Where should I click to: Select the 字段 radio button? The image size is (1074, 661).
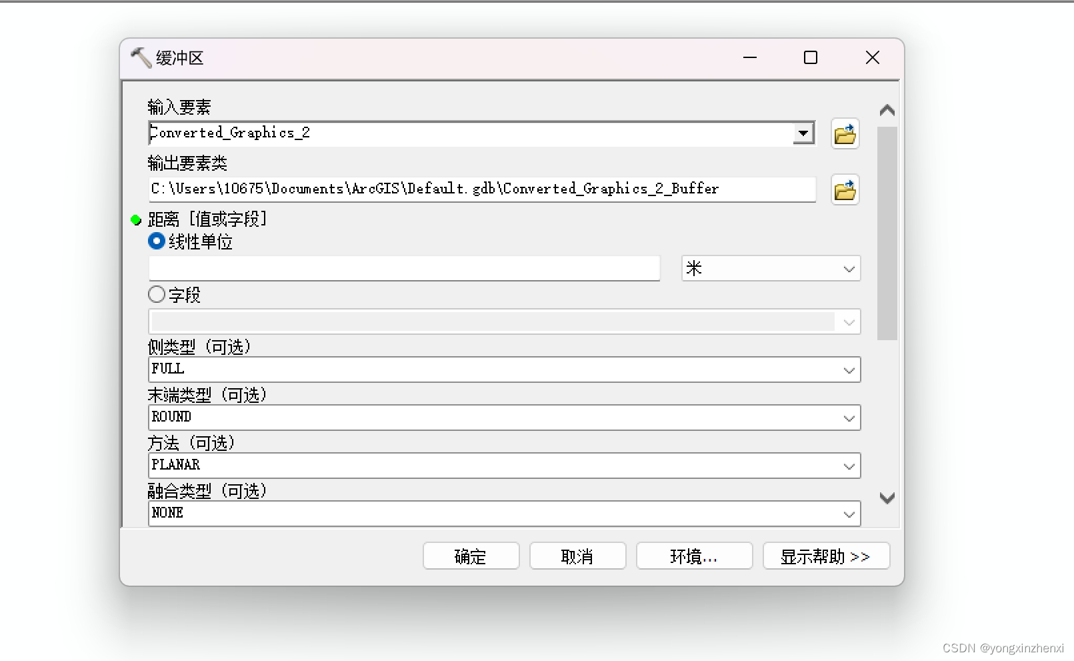157,294
